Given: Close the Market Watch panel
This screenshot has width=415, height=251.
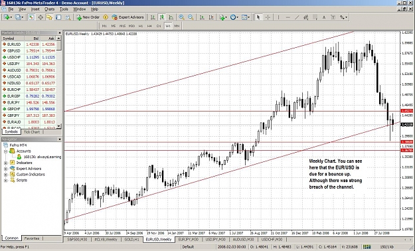Looking at the screenshot, I should point(60,33).
